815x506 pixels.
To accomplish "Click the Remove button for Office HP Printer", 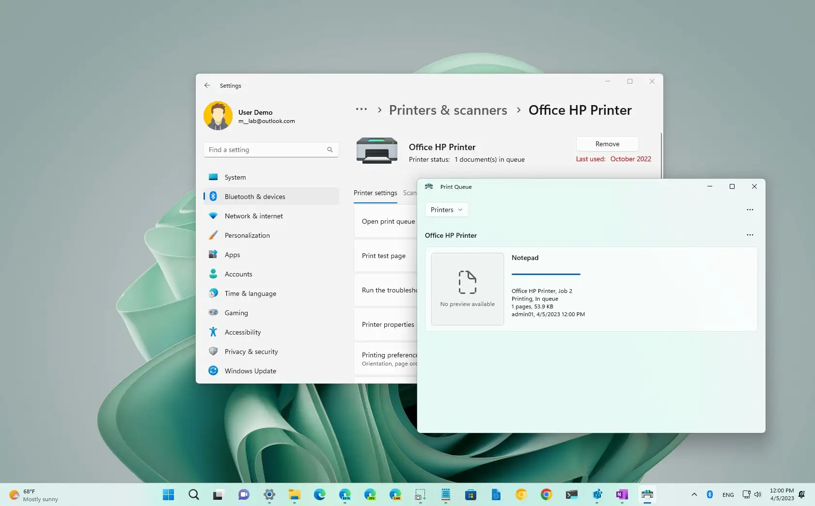I will (607, 143).
